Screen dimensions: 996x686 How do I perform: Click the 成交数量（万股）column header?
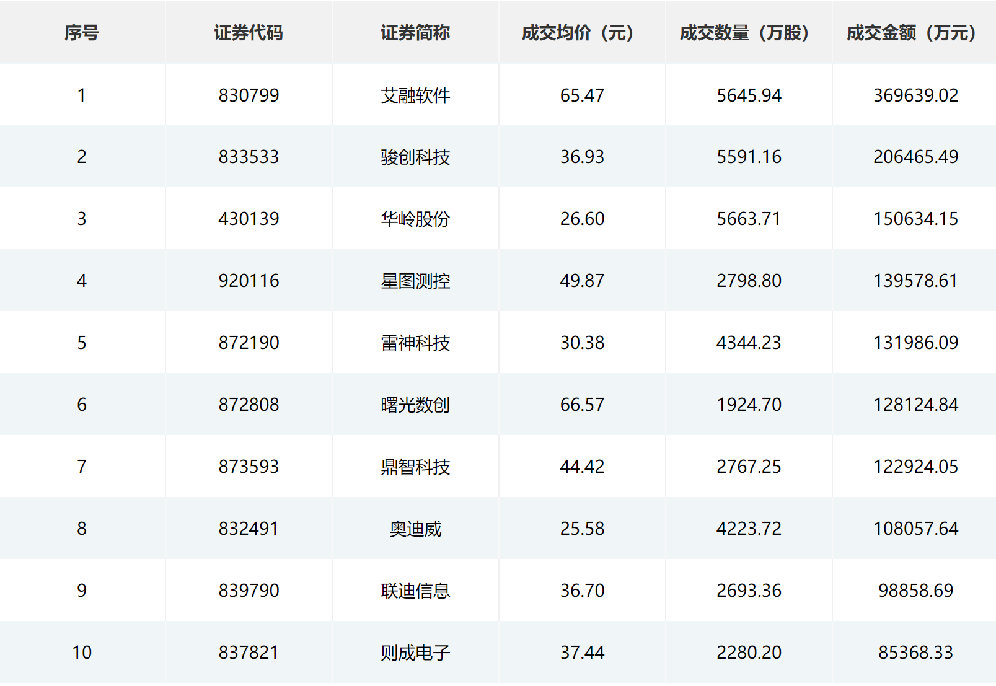[x=748, y=33]
